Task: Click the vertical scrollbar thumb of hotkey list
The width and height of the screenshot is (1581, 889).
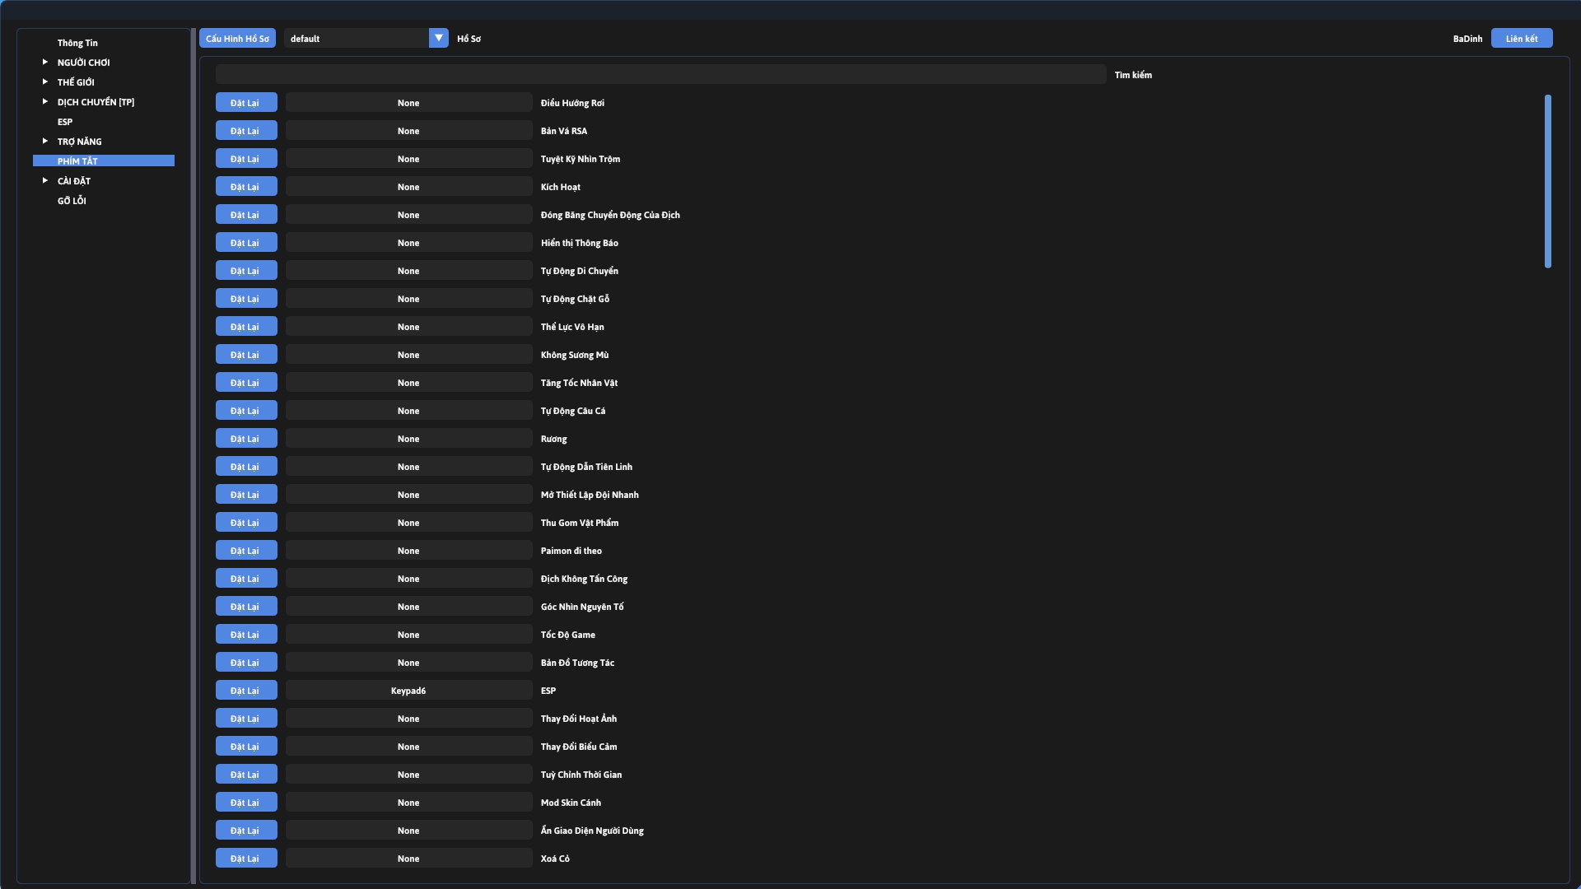Action: tap(1547, 181)
